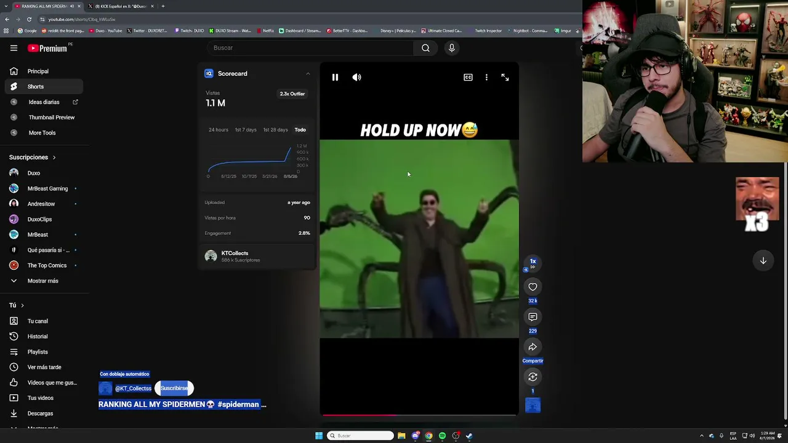Open Principal in the sidebar
This screenshot has width=788, height=443.
pos(44,71)
